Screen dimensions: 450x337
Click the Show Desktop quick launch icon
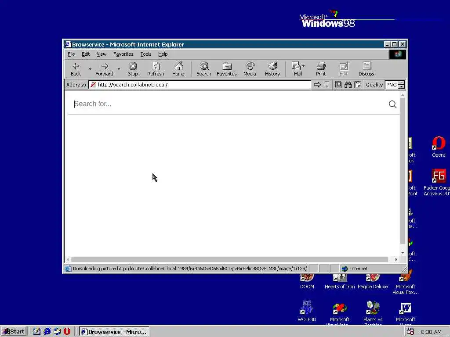pos(37,332)
